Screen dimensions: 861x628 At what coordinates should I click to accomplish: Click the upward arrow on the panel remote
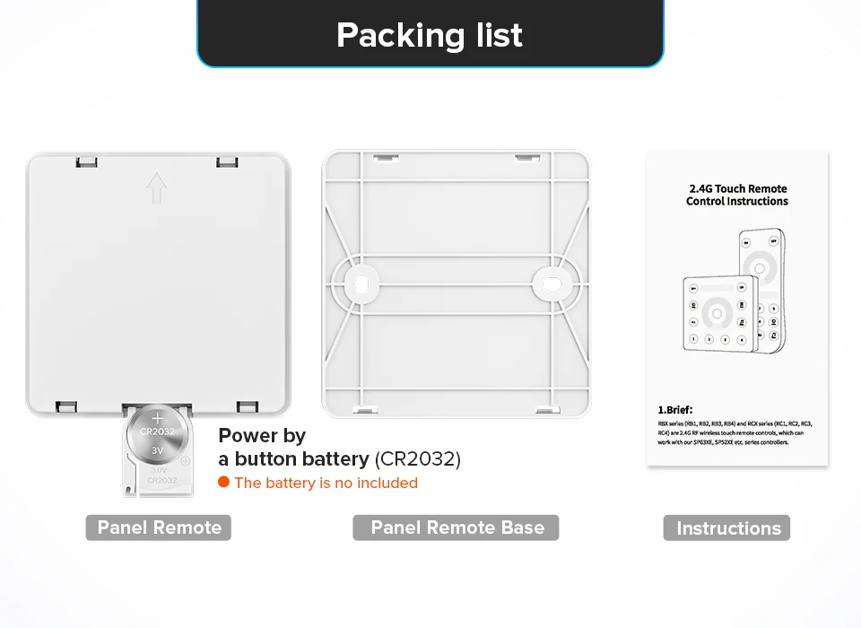[x=157, y=188]
